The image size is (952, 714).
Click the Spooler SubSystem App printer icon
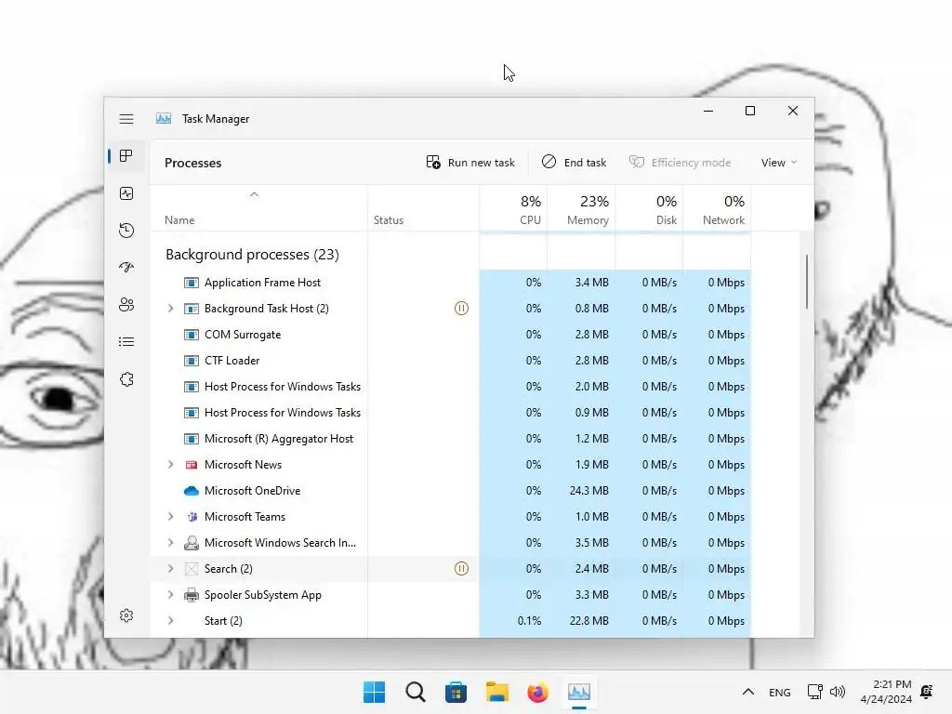[x=192, y=595]
